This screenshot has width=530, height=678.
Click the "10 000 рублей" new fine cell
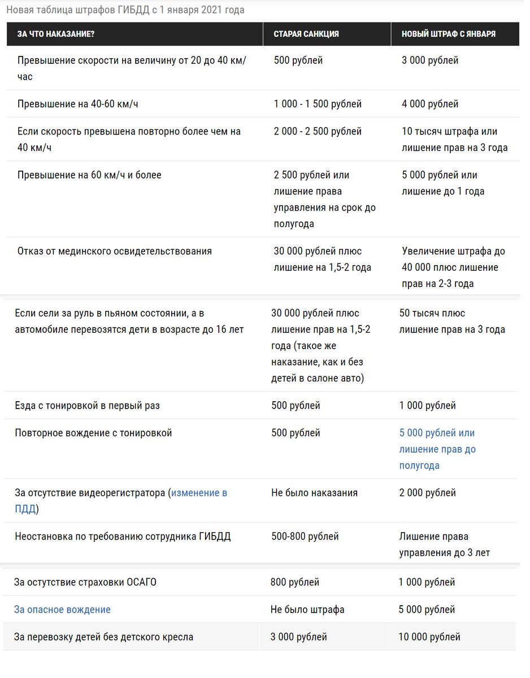coord(429,637)
